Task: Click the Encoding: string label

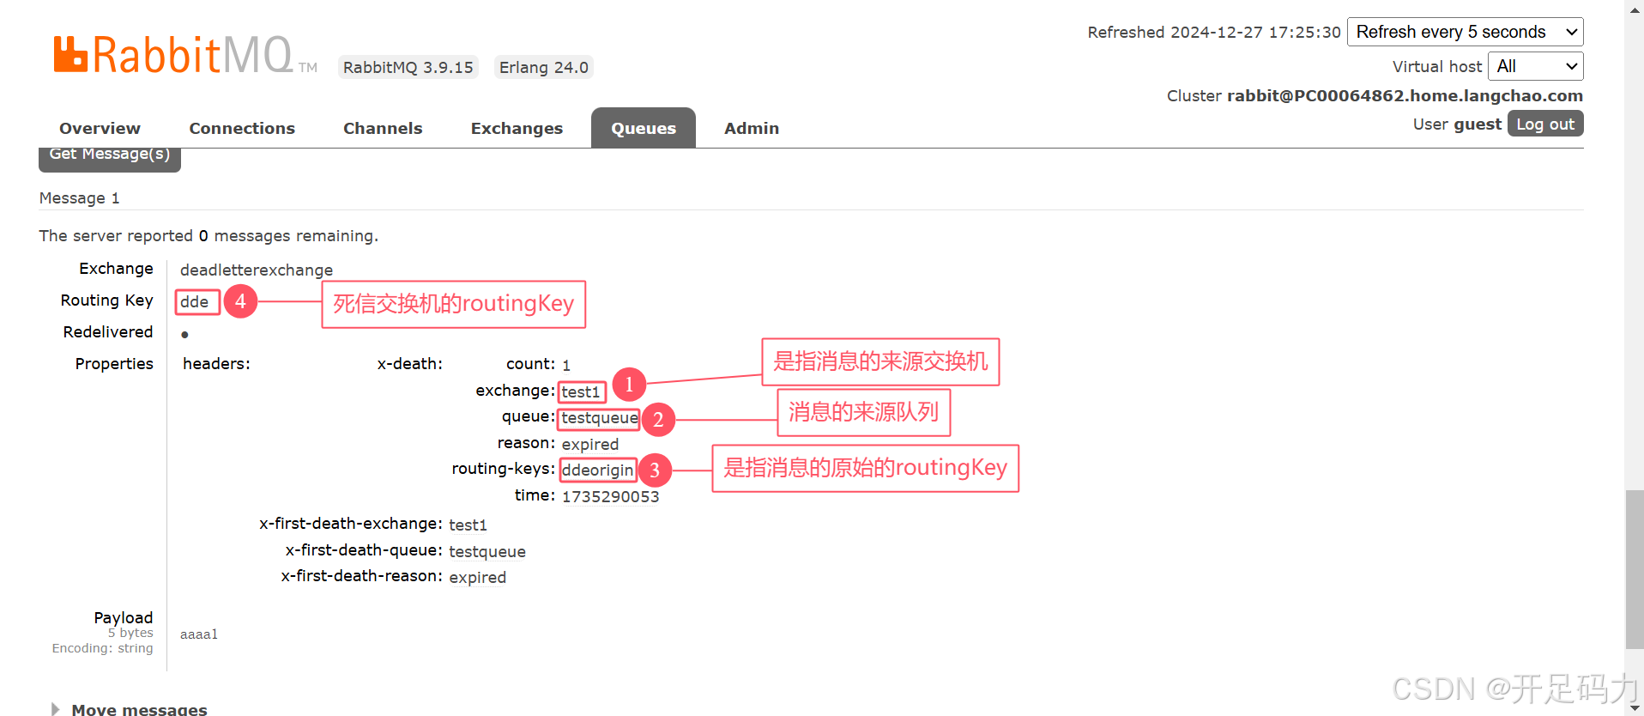Action: pos(102,648)
